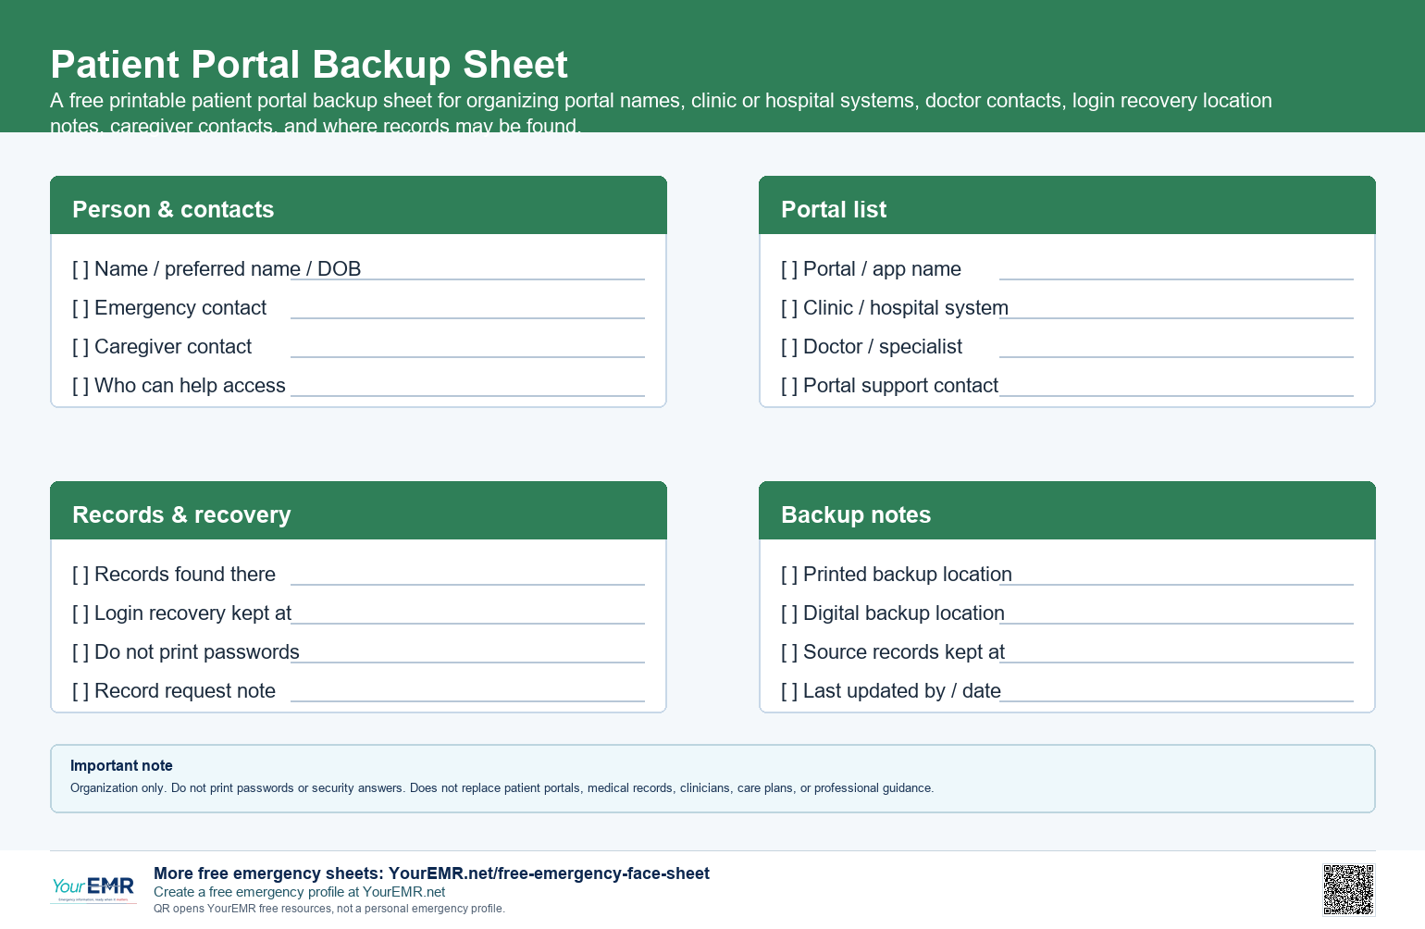Click the Doctor / specialist fill-in line
Image resolution: width=1425 pixels, height=929 pixels.
[x=1176, y=356]
